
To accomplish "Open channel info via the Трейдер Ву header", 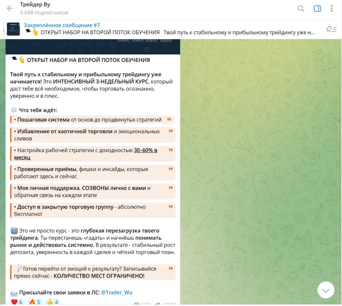I will [x=34, y=5].
